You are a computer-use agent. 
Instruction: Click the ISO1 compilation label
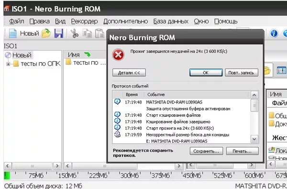(11, 46)
